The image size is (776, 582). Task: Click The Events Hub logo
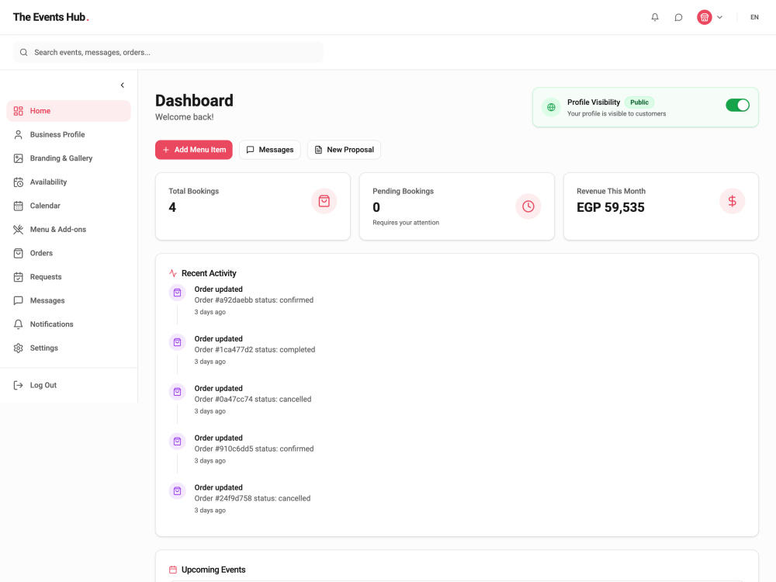(51, 17)
